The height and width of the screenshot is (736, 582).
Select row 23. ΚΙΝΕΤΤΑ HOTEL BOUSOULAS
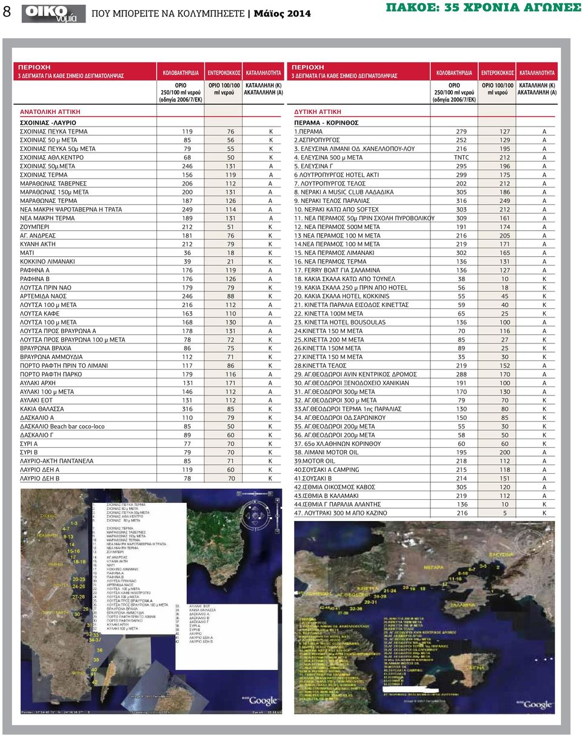[423, 322]
